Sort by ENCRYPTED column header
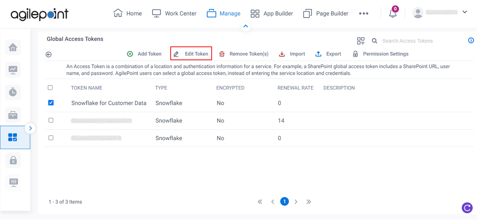 tap(230, 88)
